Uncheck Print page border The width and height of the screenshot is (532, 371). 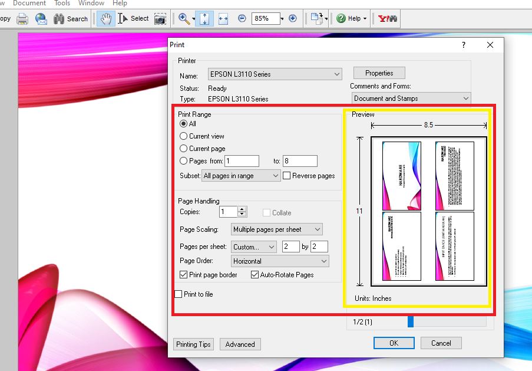tap(184, 274)
